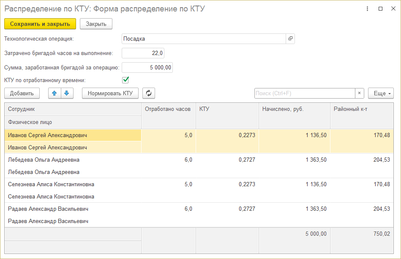Maximize the form window
This screenshot has height=259, width=401.
click(x=381, y=9)
